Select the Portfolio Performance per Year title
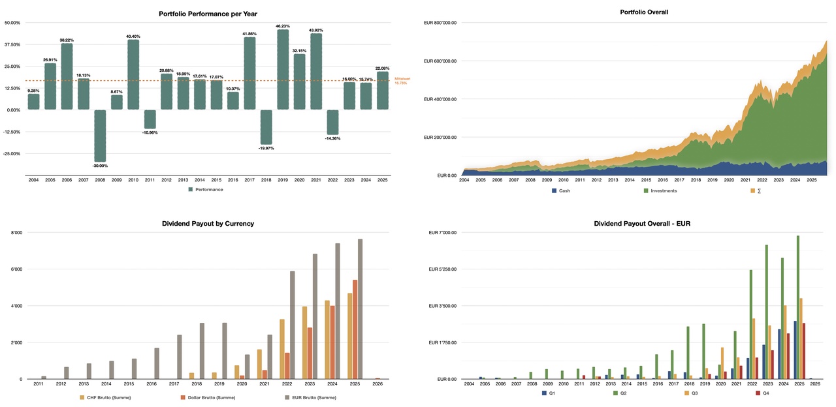The height and width of the screenshot is (407, 836). 208,14
